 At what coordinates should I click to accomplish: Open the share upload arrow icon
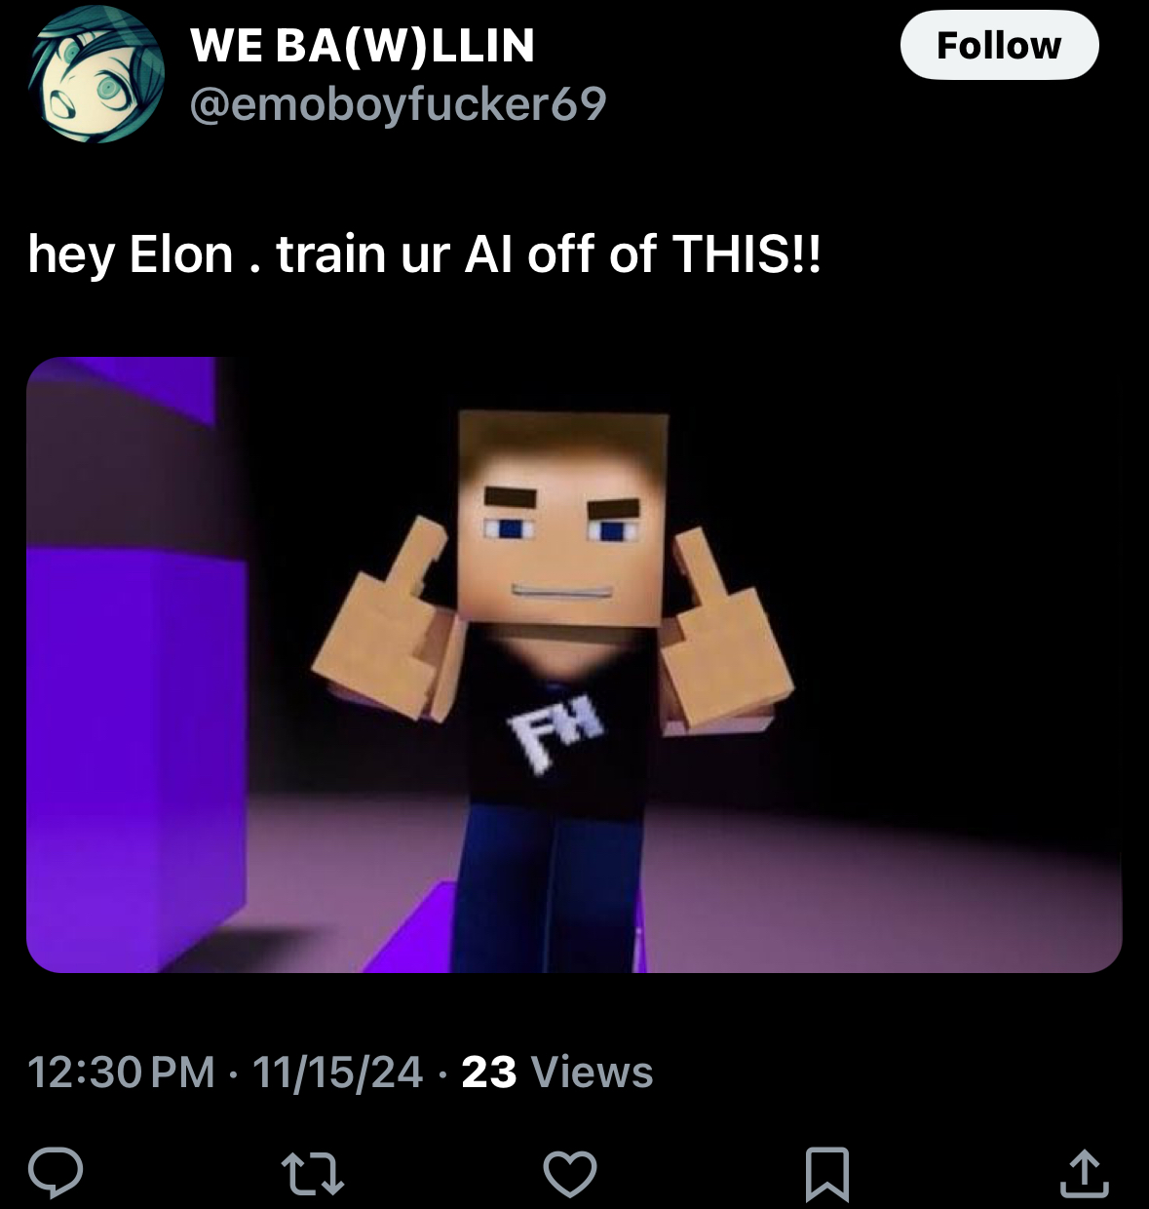[x=1085, y=1173]
